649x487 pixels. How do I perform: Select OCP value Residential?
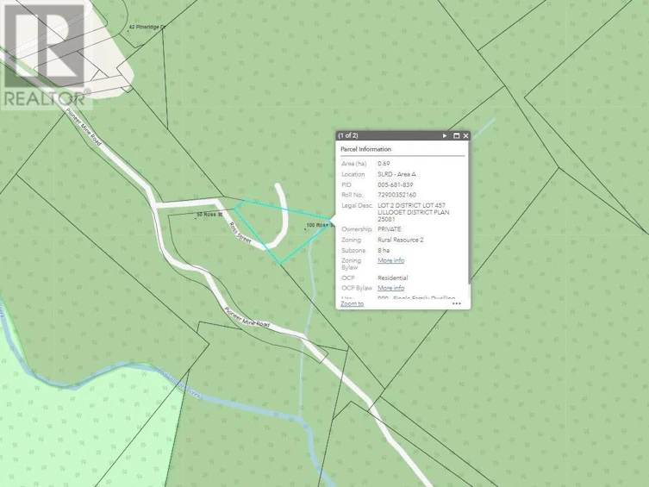[x=393, y=278]
